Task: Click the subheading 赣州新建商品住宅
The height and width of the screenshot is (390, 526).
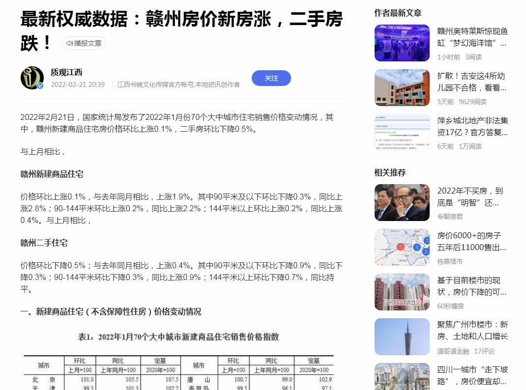Action: click(x=52, y=174)
